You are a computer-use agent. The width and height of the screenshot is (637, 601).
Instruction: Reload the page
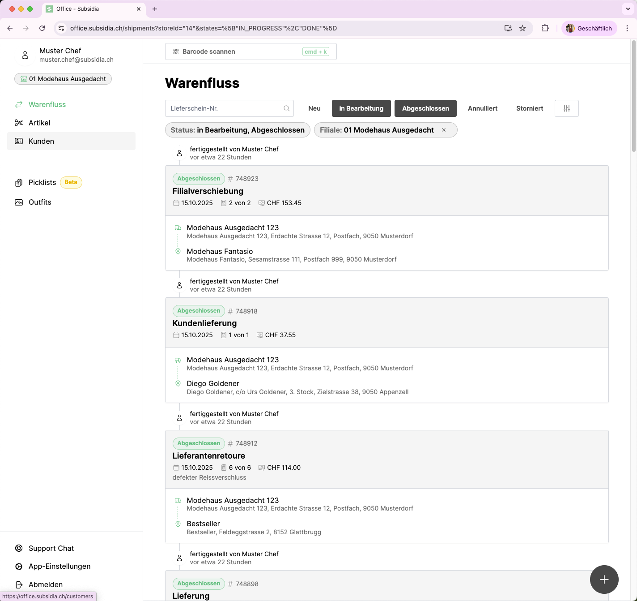[x=42, y=28]
